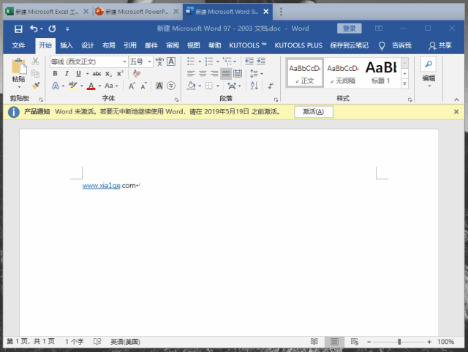
Task: Click the Distributed alignment icon
Action: [238, 73]
